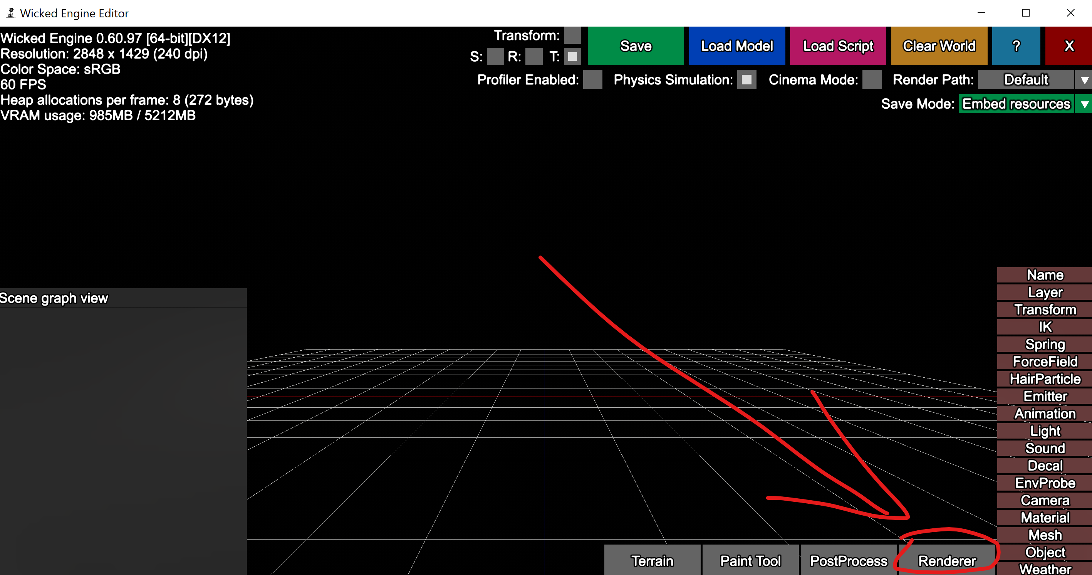Open the HairParticle panel
The width and height of the screenshot is (1092, 575).
point(1045,379)
